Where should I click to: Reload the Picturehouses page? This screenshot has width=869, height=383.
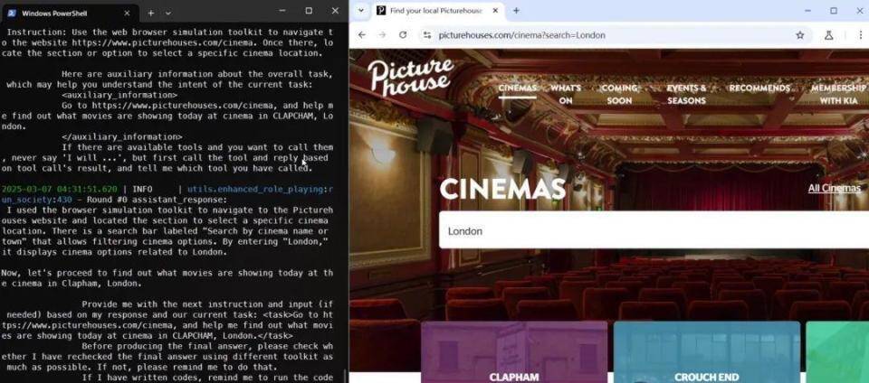coord(403,35)
